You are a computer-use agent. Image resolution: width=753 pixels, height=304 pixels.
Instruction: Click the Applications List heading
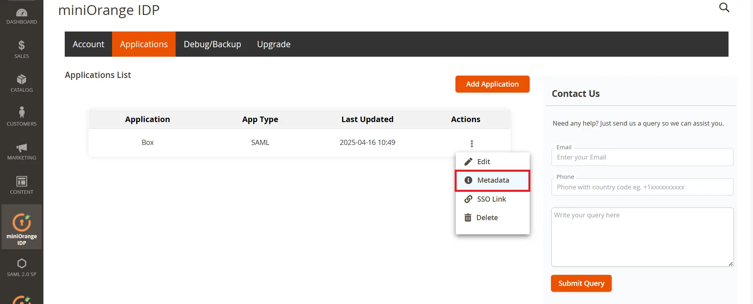[98, 75]
